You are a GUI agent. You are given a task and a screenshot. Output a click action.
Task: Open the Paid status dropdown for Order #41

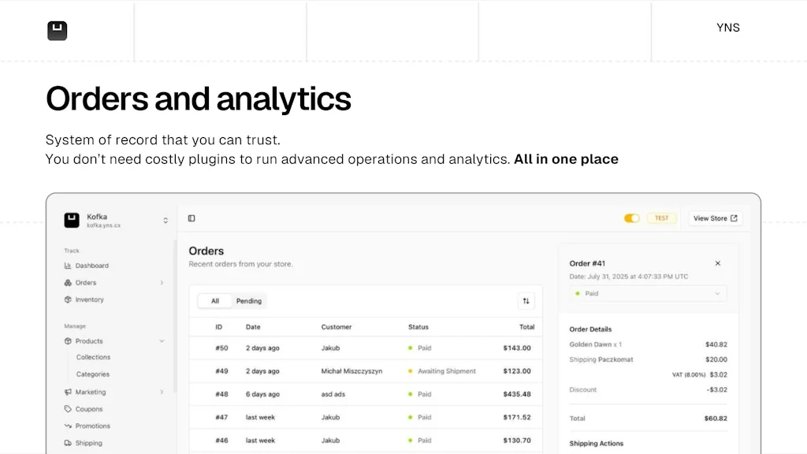click(x=646, y=293)
